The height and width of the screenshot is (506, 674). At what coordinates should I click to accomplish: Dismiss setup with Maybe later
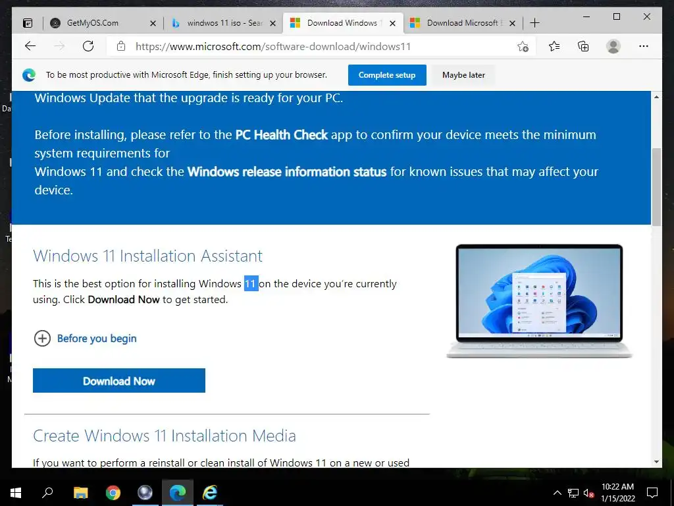463,75
